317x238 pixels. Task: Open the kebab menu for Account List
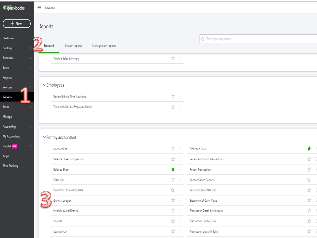(180, 149)
